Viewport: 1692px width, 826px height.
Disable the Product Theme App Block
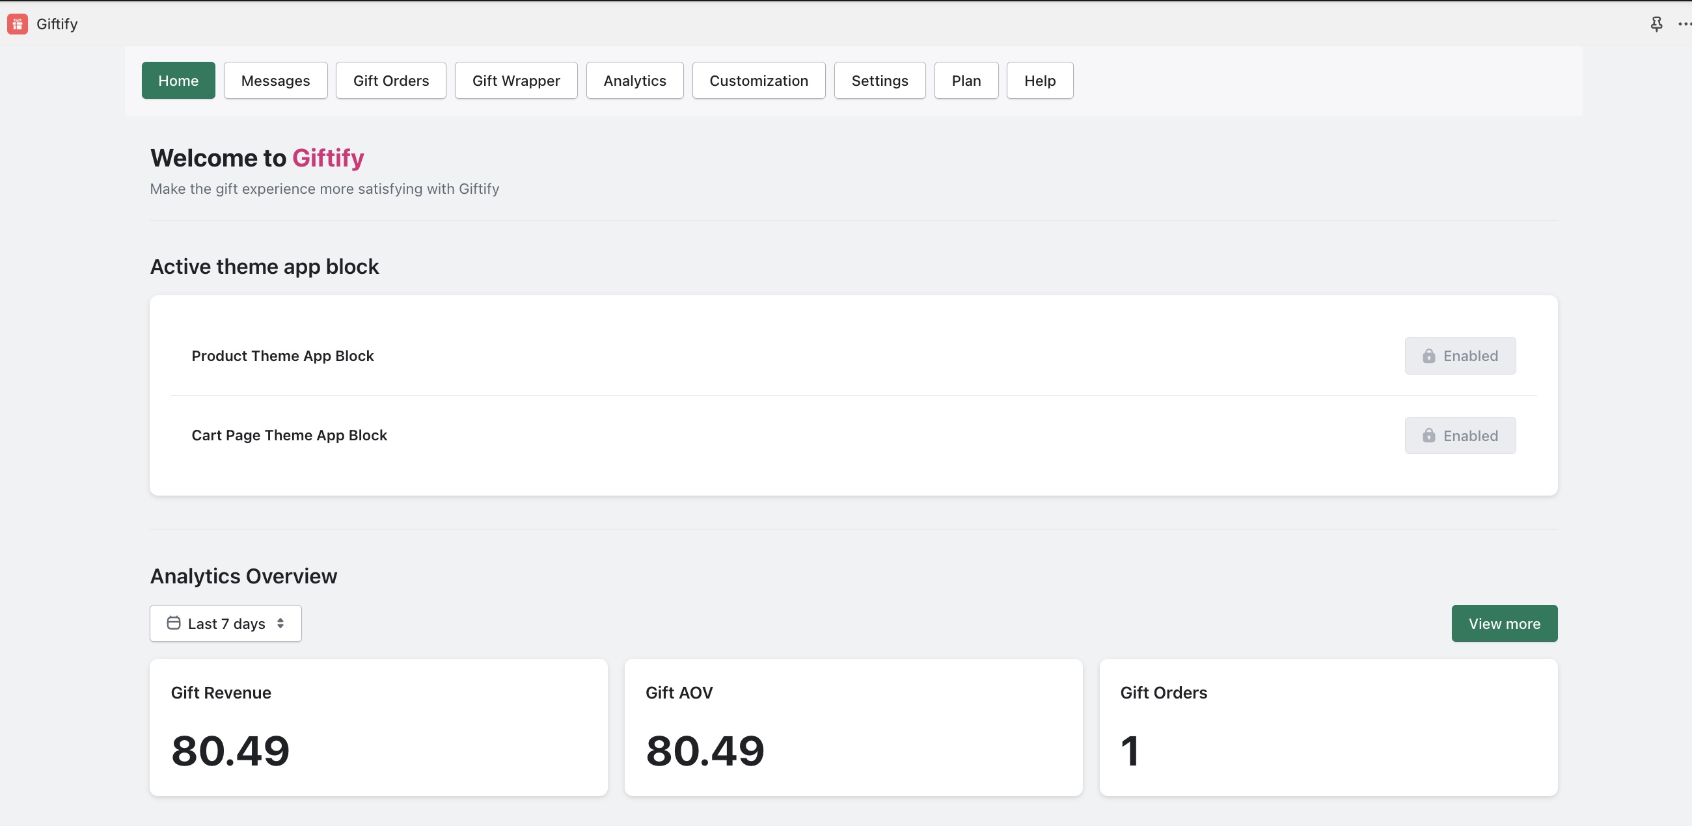[x=1459, y=355]
